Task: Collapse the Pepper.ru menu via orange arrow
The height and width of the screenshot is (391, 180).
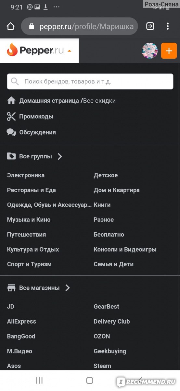Action: 69,51
